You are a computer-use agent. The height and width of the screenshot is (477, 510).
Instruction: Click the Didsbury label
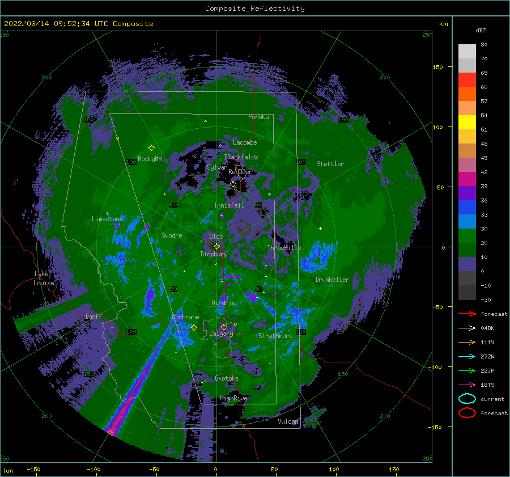(214, 254)
